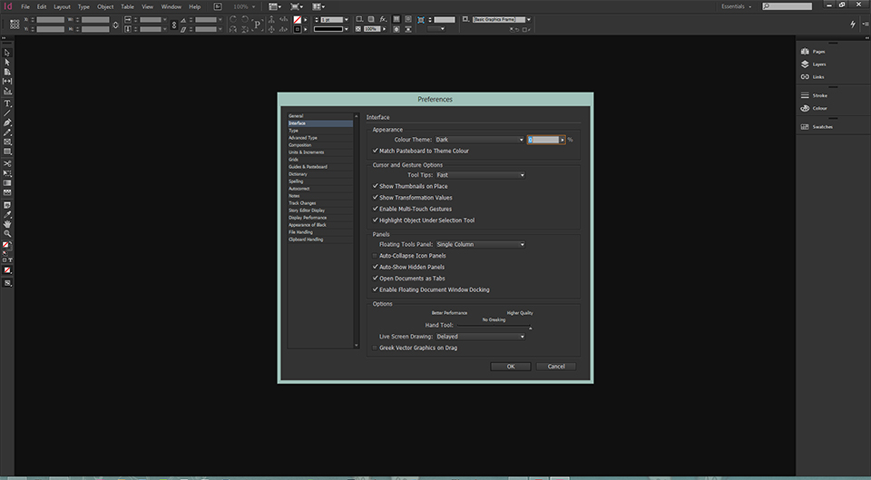Image resolution: width=871 pixels, height=480 pixels.
Task: Enable Auto-Collapse Icon Panels
Action: tap(376, 256)
